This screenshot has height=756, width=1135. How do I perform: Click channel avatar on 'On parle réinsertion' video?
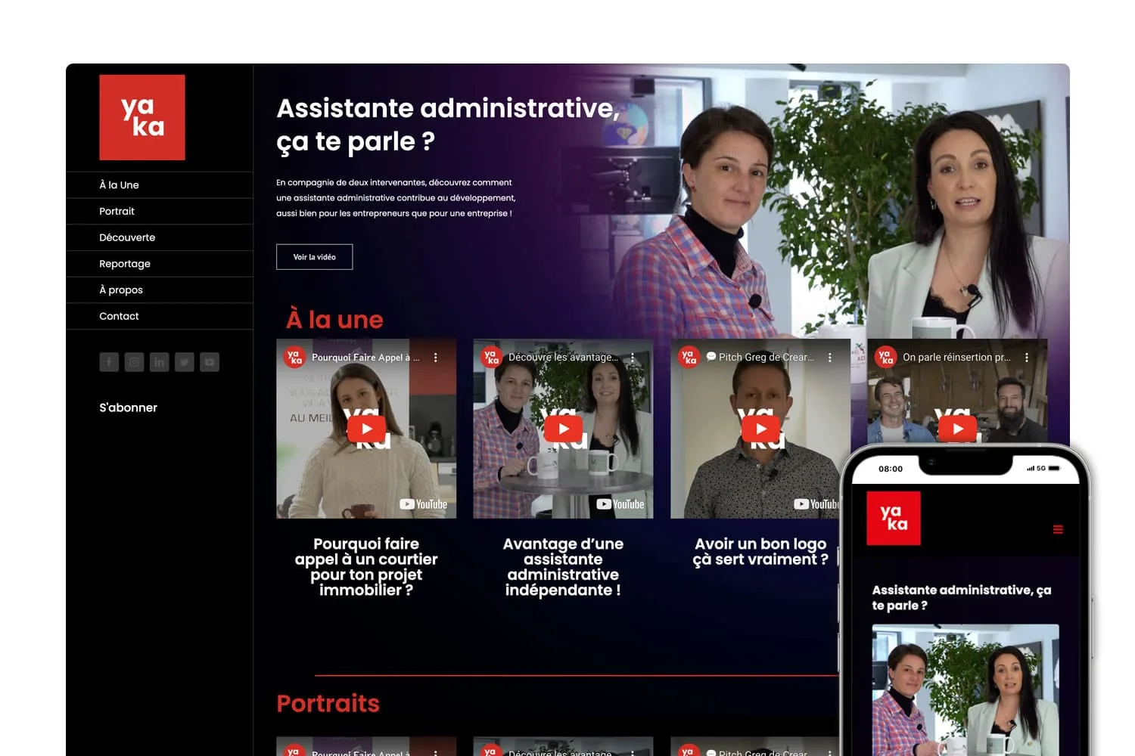885,357
